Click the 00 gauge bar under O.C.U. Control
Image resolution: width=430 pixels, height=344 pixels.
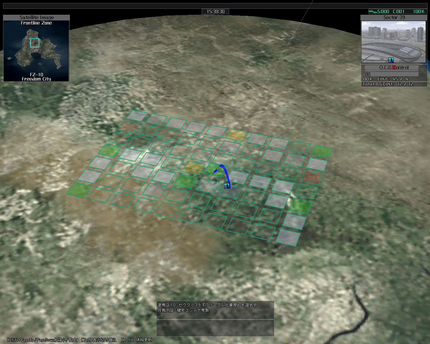392,74
